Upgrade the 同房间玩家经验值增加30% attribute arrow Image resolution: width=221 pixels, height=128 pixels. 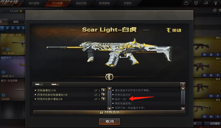click(104, 95)
